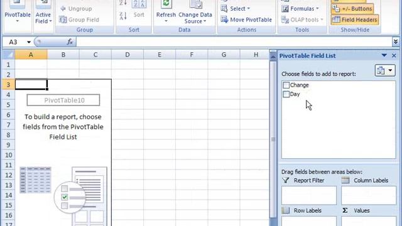
Task: Click the Insert Function fx icon
Action: pos(70,42)
